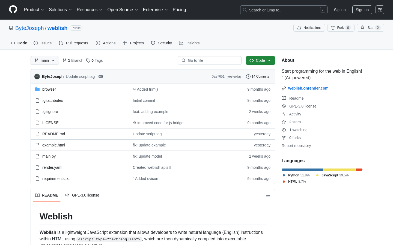Viewport: 393px width, 245px height.
Task: View the 1 Branch link
Action: (x=73, y=60)
